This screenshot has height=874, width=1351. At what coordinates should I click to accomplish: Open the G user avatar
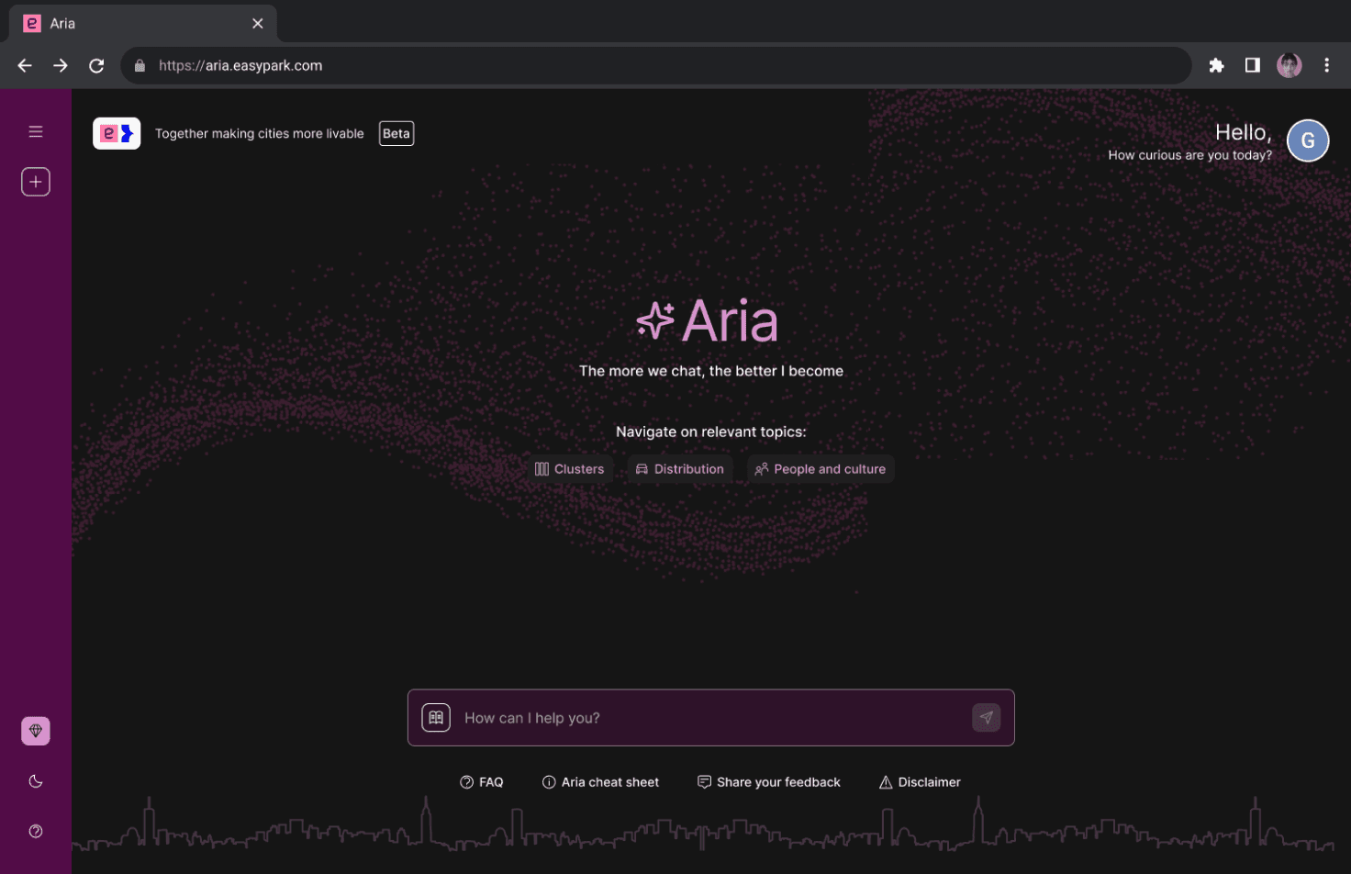pos(1308,140)
